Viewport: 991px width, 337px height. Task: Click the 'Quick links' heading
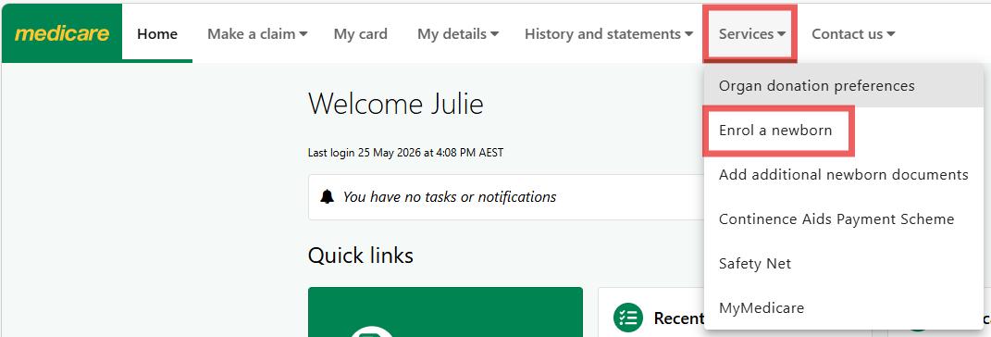[360, 256]
